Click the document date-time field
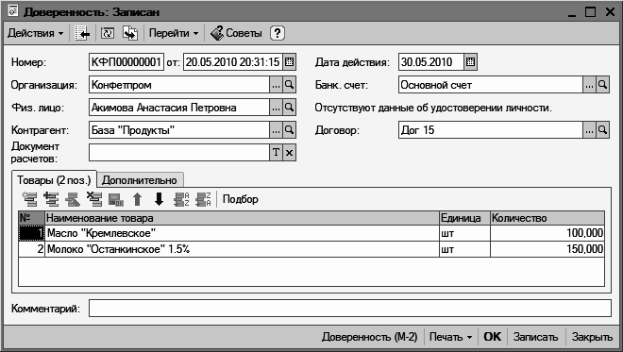623x352 pixels. (233, 62)
